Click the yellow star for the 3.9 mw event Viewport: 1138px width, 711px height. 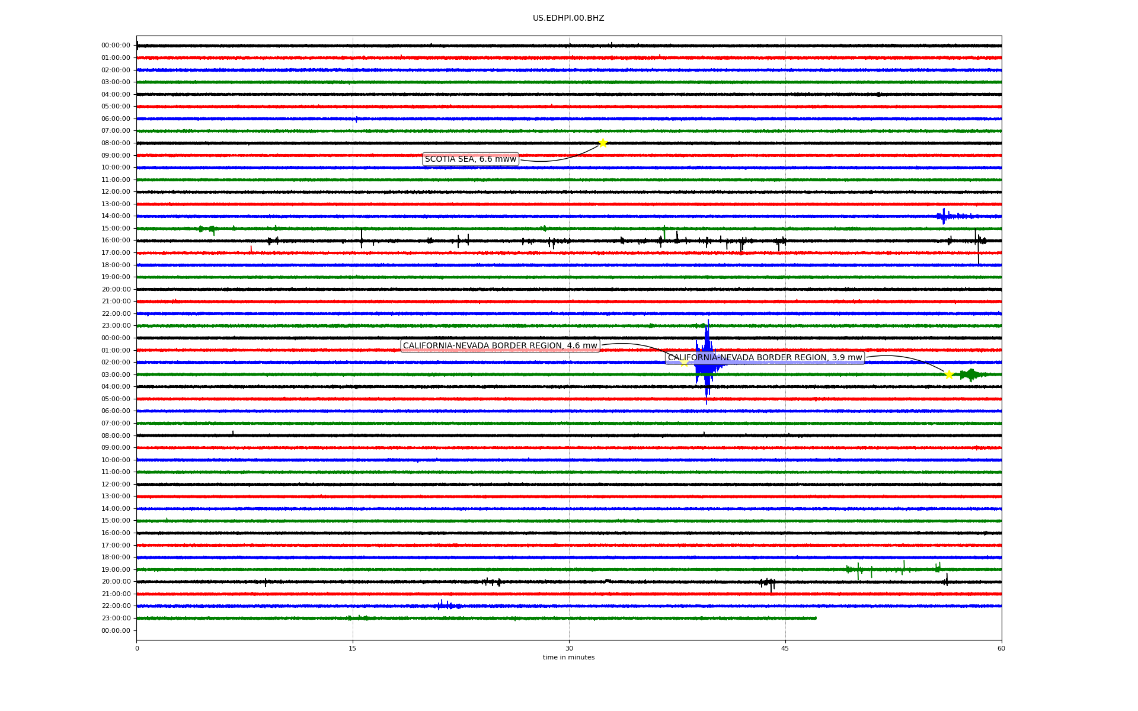click(x=949, y=374)
